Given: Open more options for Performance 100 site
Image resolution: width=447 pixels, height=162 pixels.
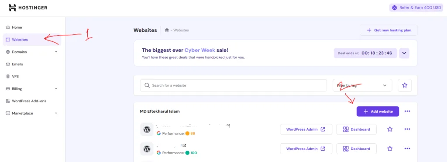Looking at the screenshot, I should click(407, 148).
